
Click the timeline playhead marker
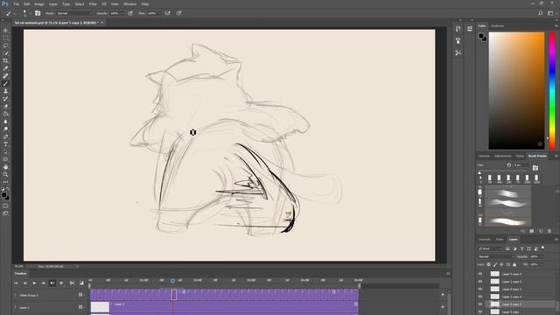coord(172,281)
